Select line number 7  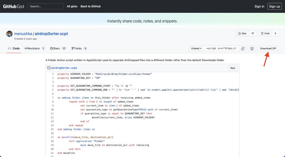click(x=53, y=98)
